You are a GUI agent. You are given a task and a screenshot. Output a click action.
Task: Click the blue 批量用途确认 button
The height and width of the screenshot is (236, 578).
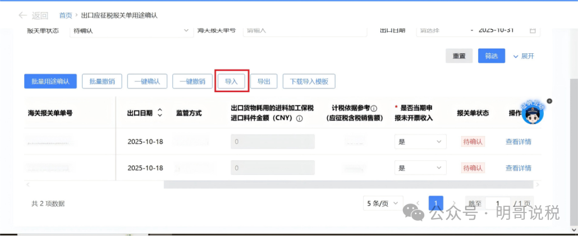tap(51, 81)
